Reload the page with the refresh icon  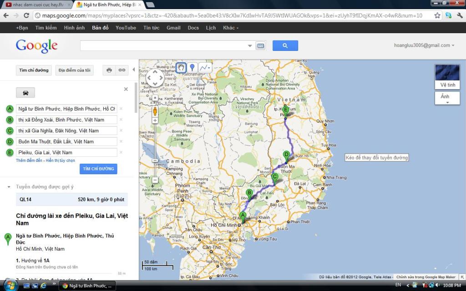[x=26, y=15]
